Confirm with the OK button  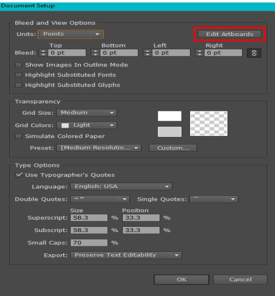tap(182, 280)
